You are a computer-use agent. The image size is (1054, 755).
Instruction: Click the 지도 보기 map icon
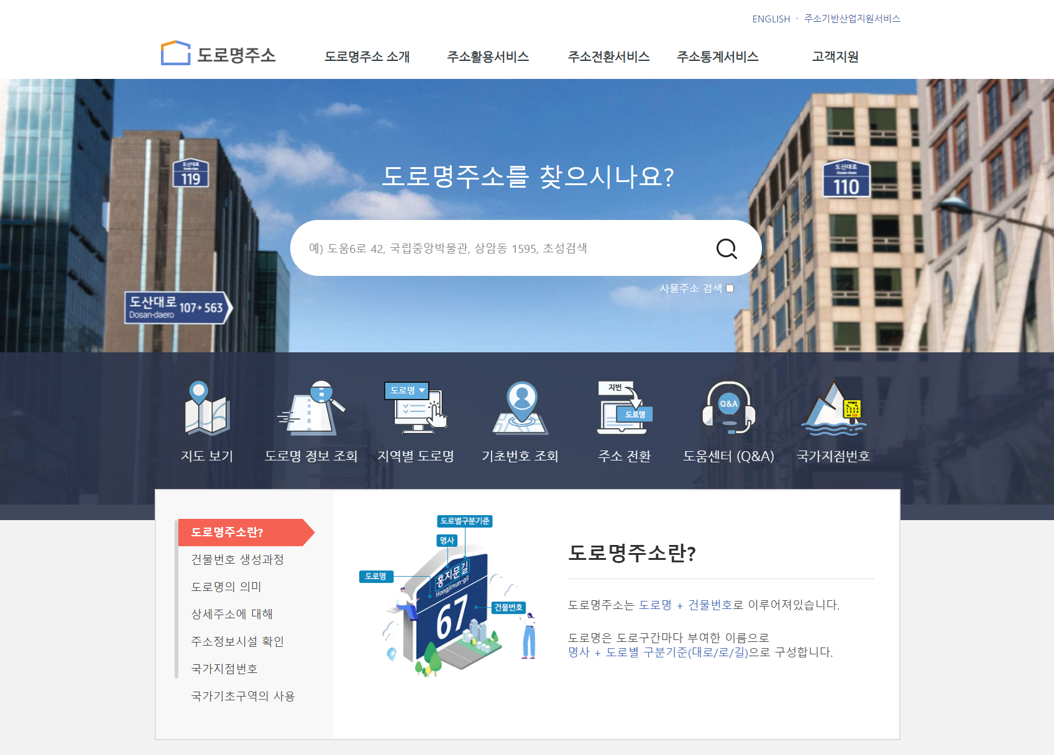click(x=207, y=408)
